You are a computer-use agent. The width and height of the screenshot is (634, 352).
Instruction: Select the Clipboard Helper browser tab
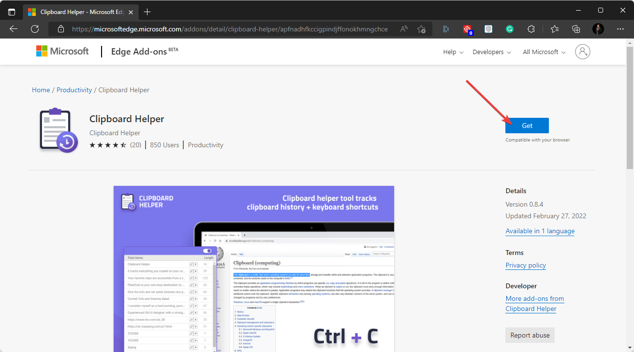(x=80, y=12)
